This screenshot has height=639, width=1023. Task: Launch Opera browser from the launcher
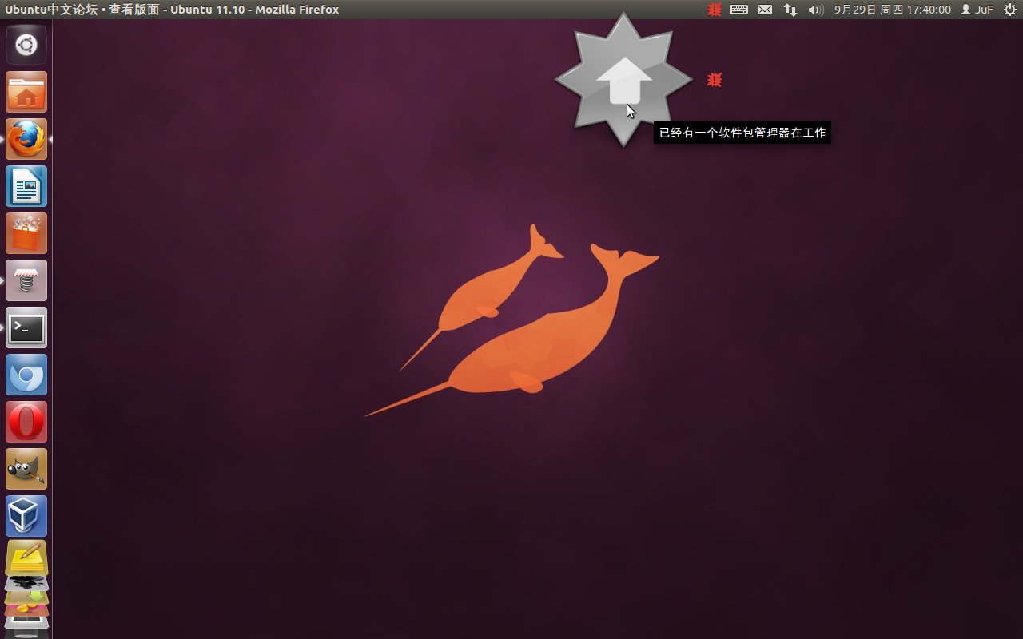pos(26,422)
